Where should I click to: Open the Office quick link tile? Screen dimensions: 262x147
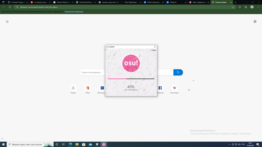tap(88, 89)
